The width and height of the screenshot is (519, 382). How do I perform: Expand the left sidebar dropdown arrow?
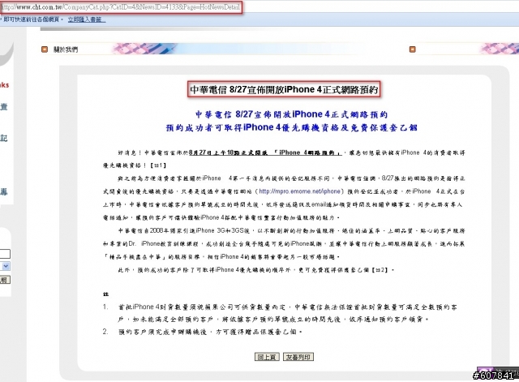coord(6,266)
